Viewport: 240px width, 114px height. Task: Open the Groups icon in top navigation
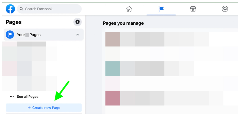click(x=225, y=9)
